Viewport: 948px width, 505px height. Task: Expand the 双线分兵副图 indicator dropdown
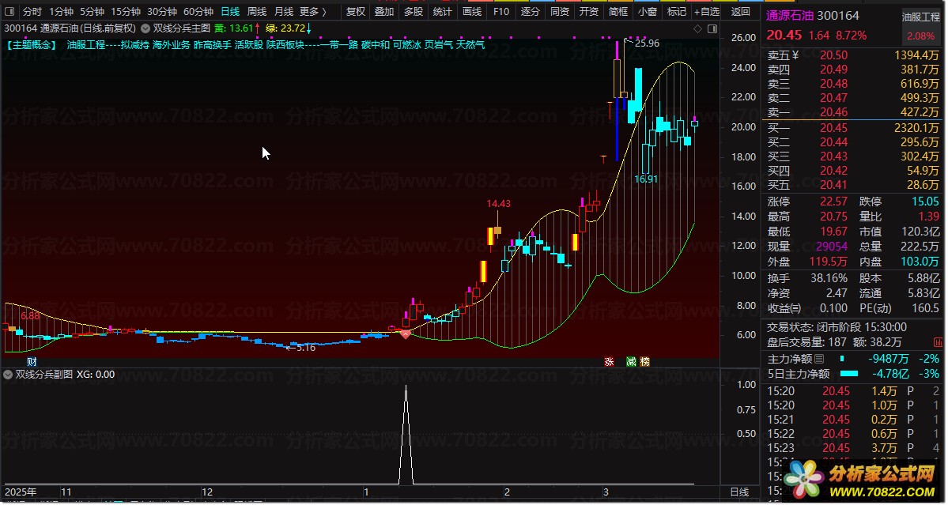pyautogui.click(x=8, y=375)
